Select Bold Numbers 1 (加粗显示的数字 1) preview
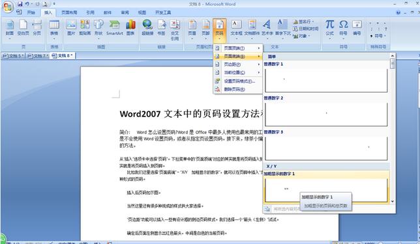This screenshot has width=420, height=244. (x=326, y=190)
